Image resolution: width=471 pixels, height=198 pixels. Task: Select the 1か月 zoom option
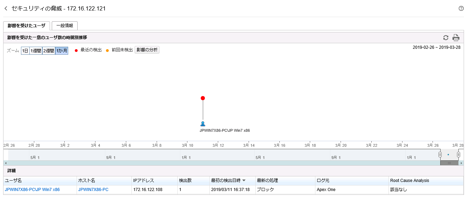point(62,51)
